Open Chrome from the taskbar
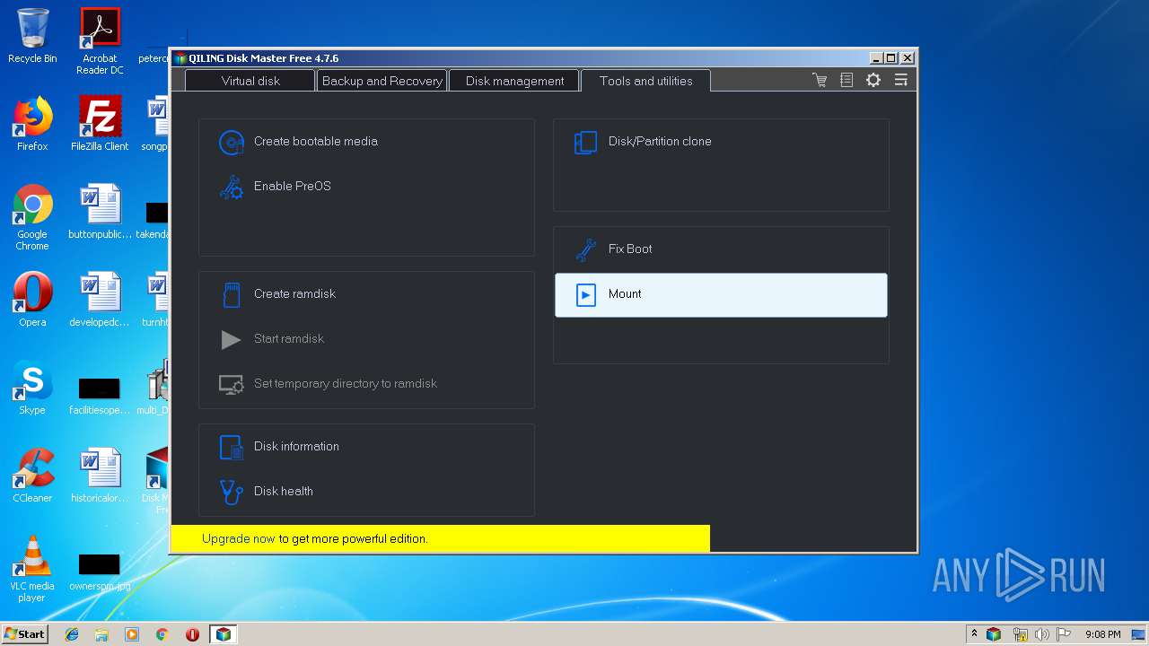1149x646 pixels. pos(162,634)
